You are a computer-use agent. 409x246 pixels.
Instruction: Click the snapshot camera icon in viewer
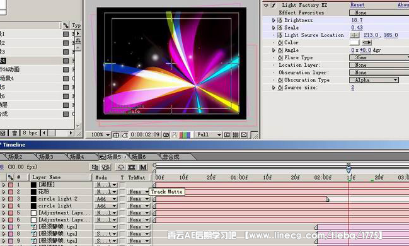coord(166,135)
